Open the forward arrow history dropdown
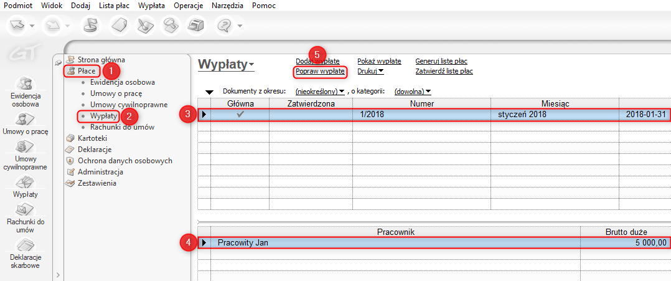 click(68, 26)
